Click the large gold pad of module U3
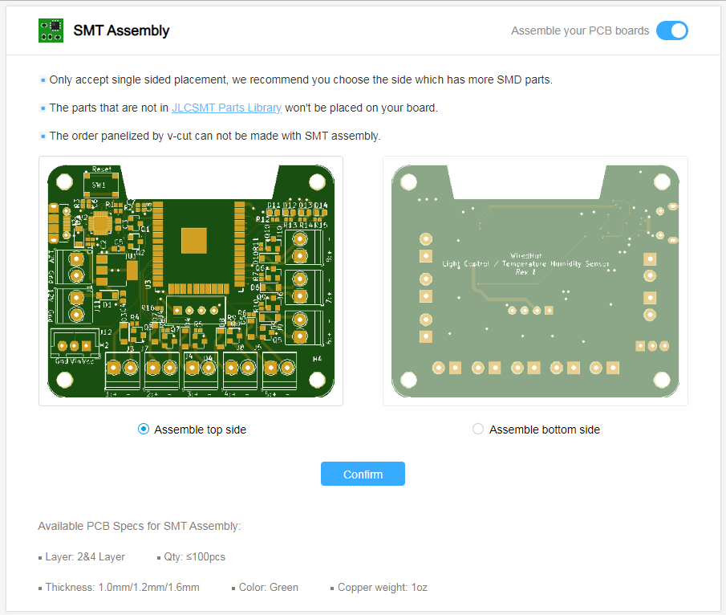 coord(194,241)
